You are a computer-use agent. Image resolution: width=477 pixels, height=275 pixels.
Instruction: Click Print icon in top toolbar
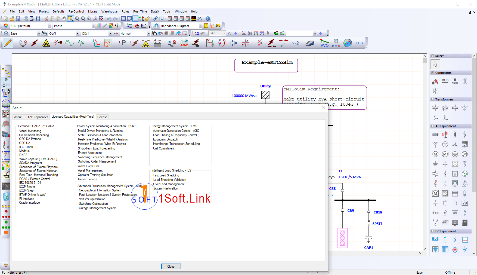click(x=26, y=19)
